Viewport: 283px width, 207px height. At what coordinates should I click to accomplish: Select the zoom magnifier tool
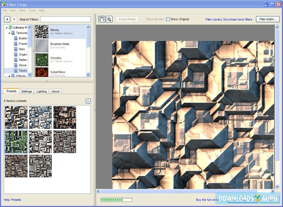(x=109, y=19)
